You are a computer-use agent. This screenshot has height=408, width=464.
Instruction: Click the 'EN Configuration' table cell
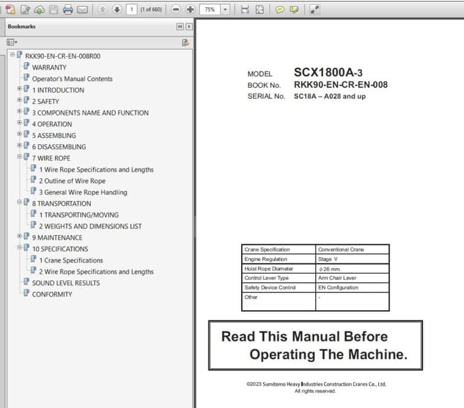point(352,288)
